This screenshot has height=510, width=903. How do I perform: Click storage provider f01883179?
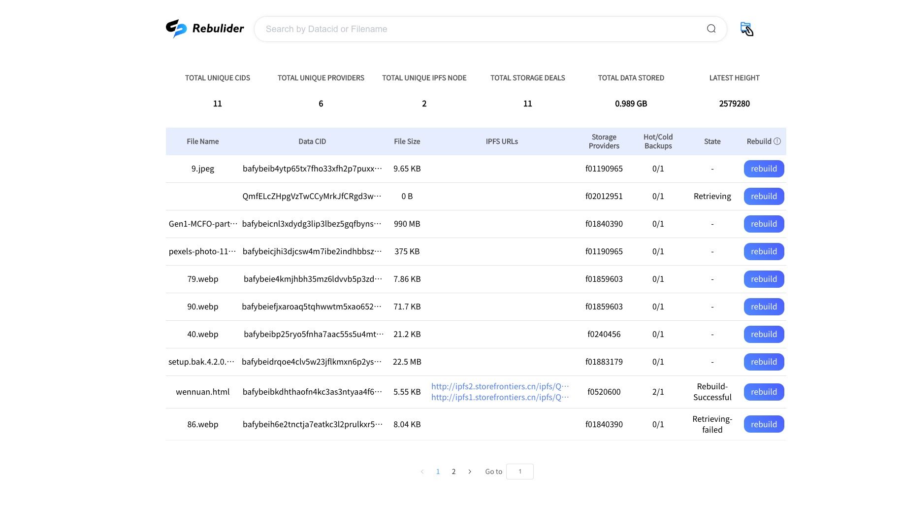pyautogui.click(x=604, y=362)
